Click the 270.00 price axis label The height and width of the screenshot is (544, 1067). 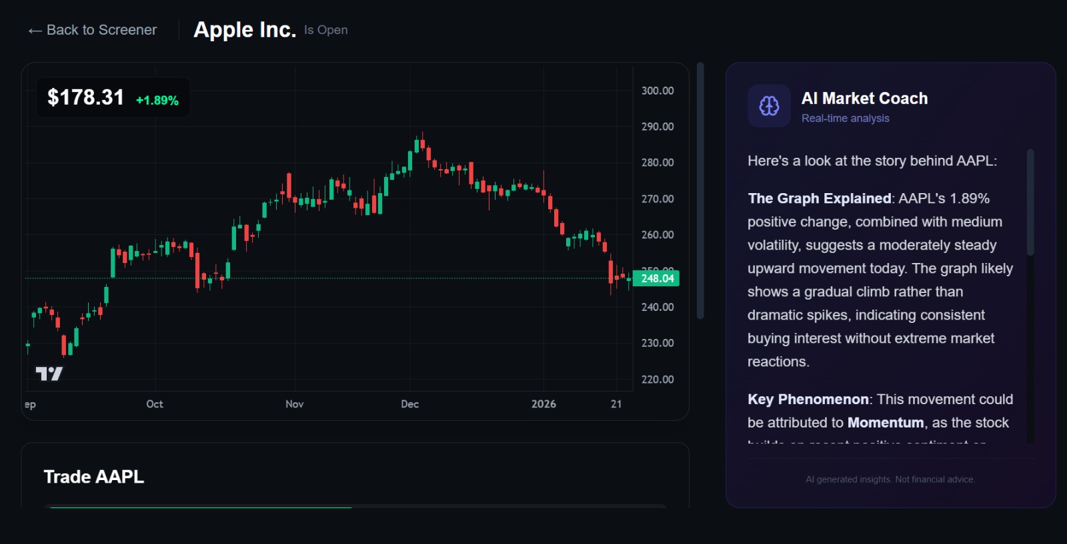coord(658,199)
